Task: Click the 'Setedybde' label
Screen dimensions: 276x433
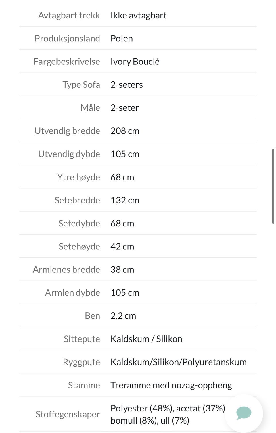Action: tap(79, 223)
